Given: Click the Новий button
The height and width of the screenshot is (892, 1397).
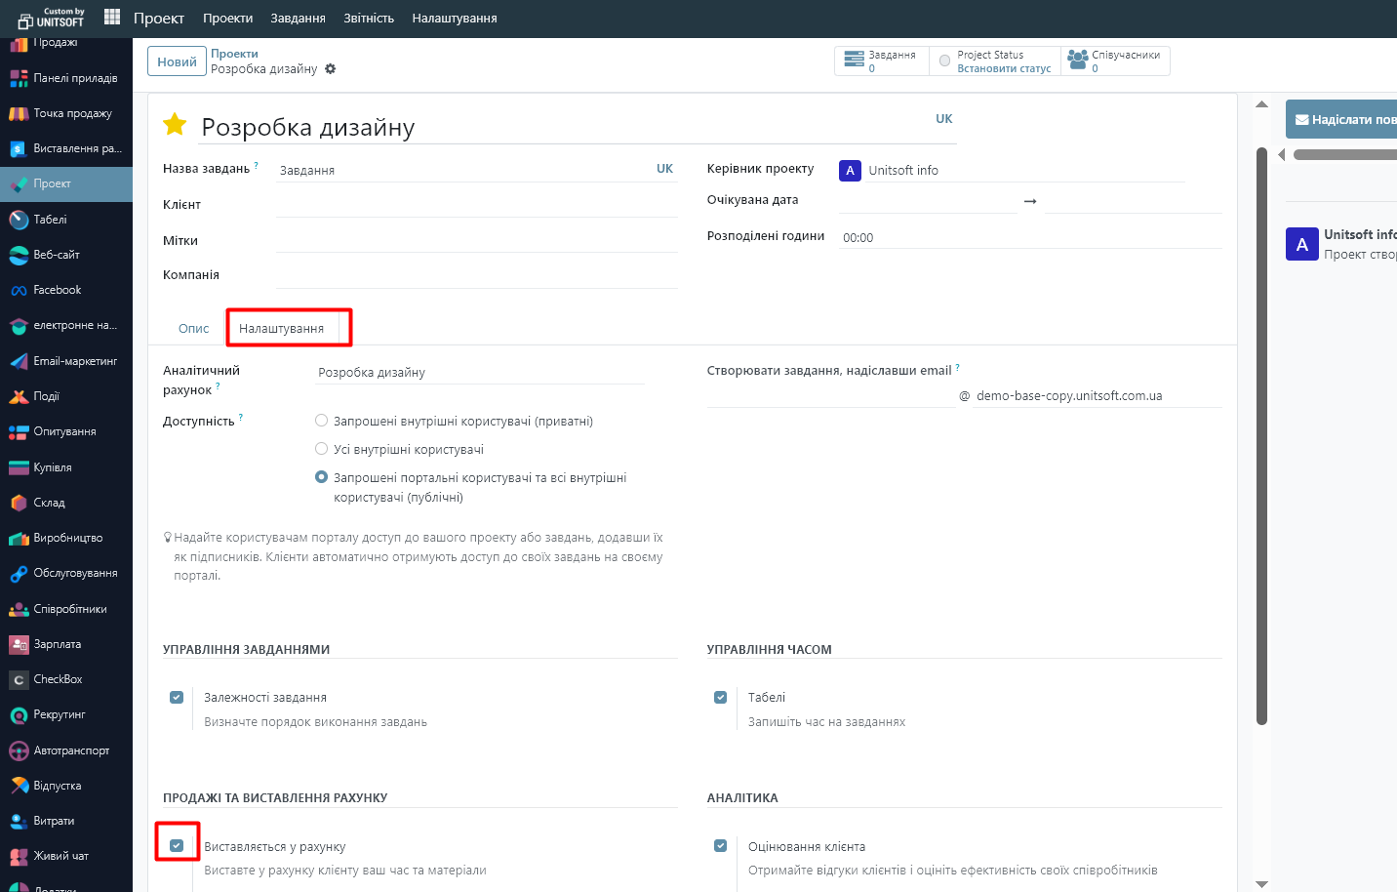Looking at the screenshot, I should coord(177,61).
